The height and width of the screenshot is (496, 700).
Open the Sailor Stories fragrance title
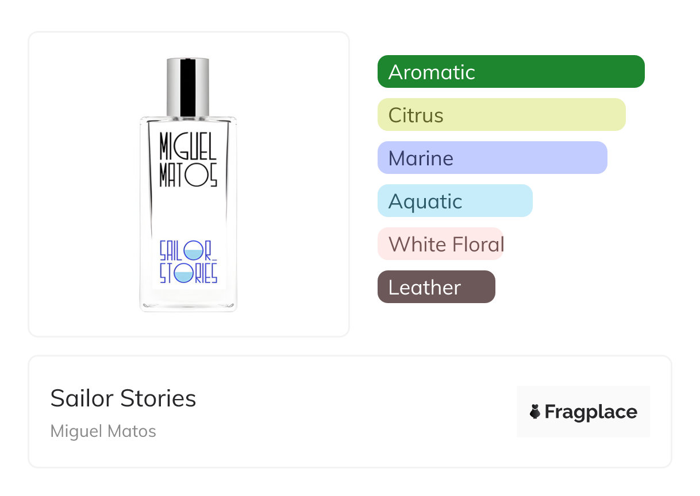(124, 398)
